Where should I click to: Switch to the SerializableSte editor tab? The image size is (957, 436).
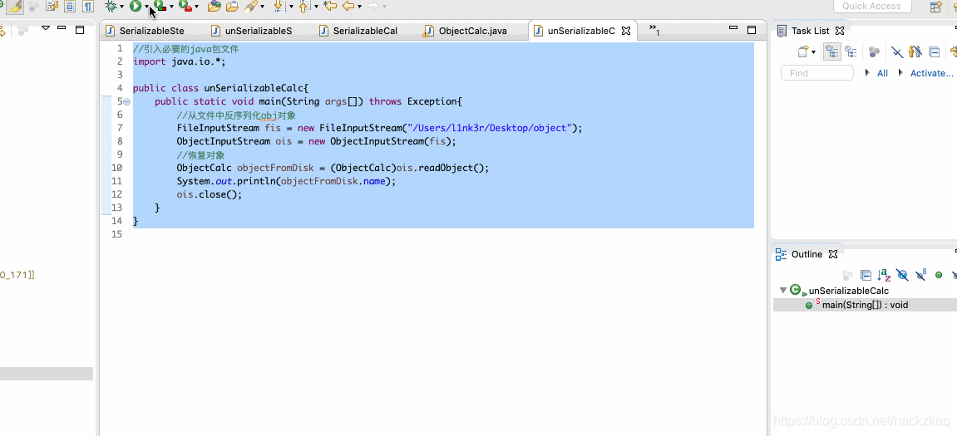pyautogui.click(x=146, y=31)
